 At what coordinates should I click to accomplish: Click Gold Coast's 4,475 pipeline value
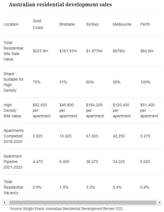click(37, 162)
